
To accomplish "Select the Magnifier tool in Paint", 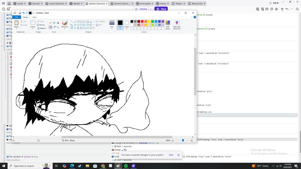I will (58, 27).
